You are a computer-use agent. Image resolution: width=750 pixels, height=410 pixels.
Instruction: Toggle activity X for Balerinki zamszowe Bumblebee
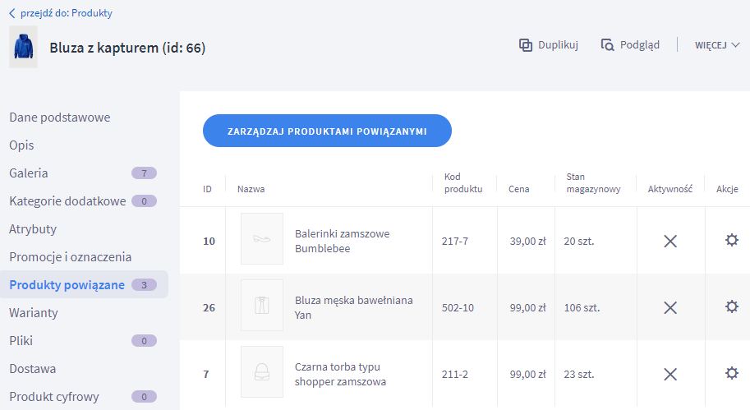click(x=670, y=241)
